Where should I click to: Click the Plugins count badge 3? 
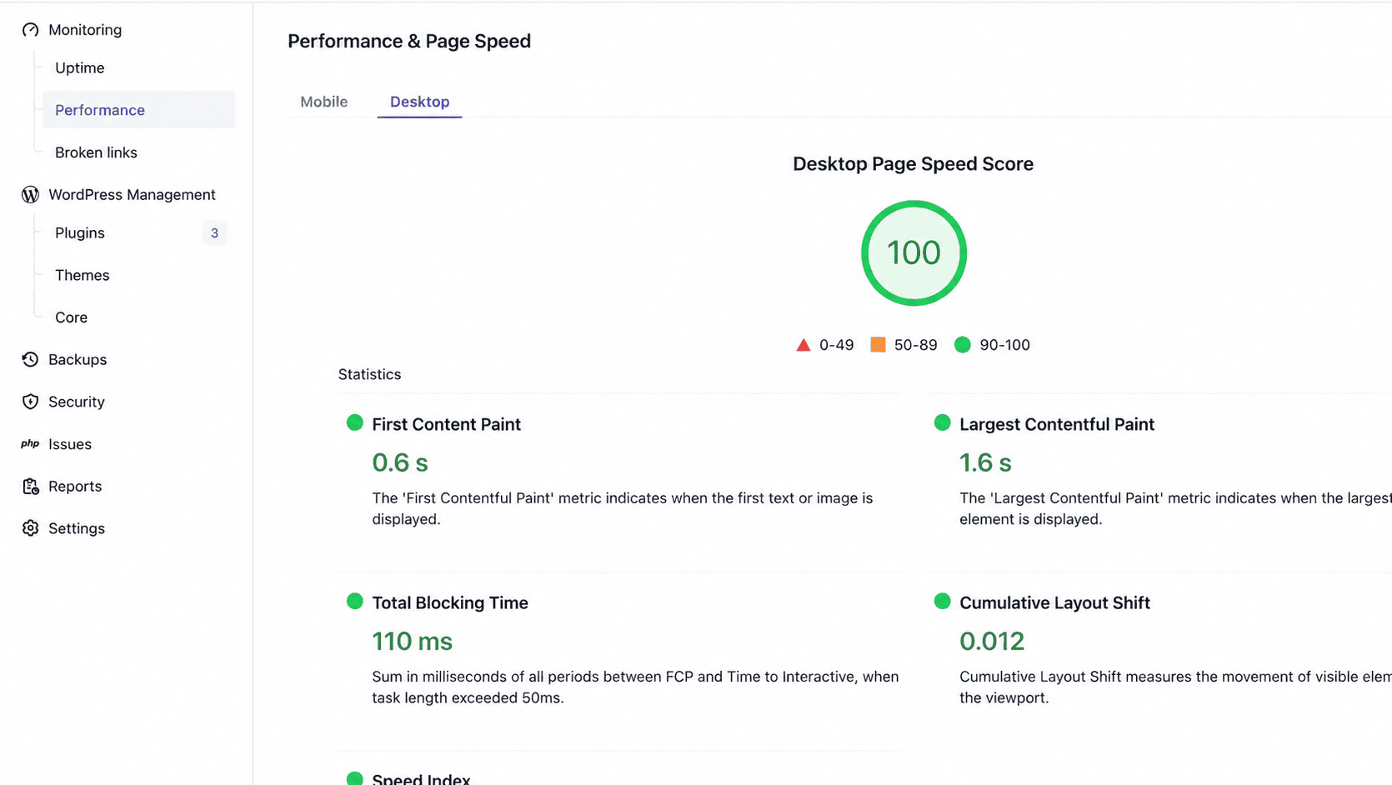coord(214,233)
